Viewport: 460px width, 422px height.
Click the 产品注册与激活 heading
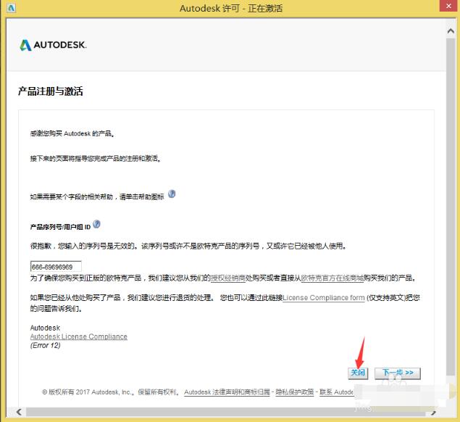pyautogui.click(x=51, y=91)
